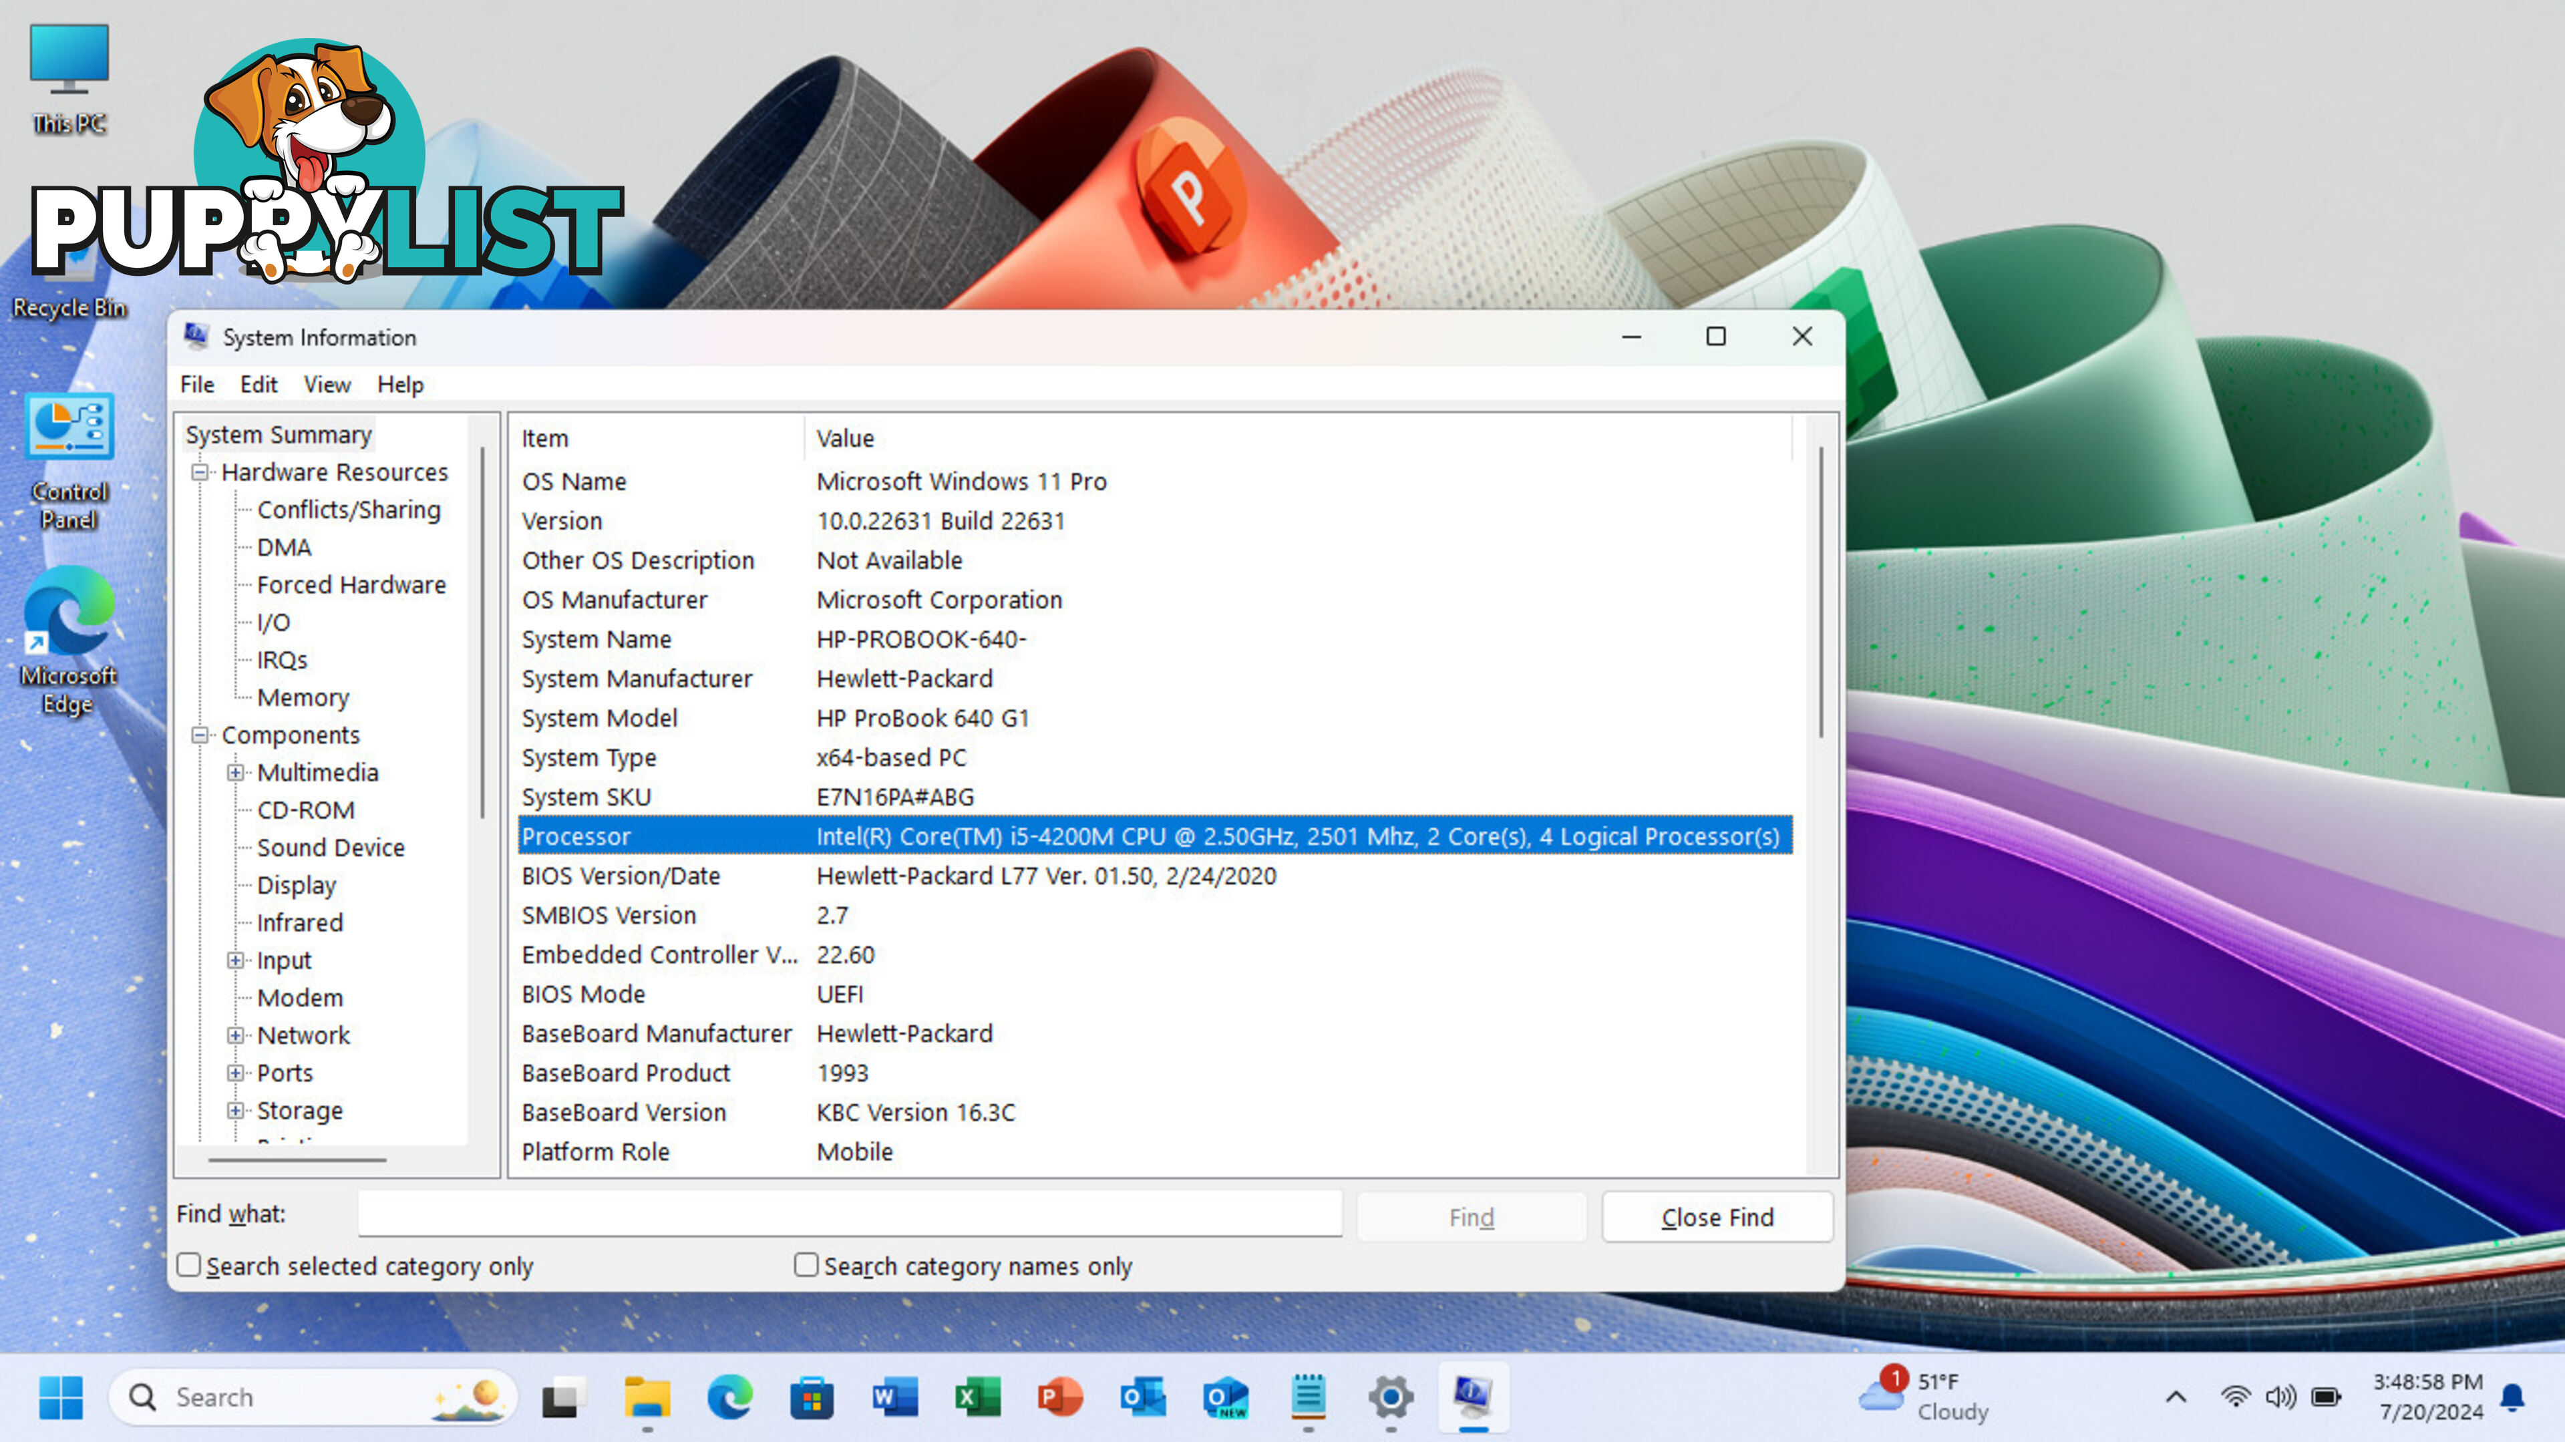Click the System Information title bar icon

click(196, 337)
